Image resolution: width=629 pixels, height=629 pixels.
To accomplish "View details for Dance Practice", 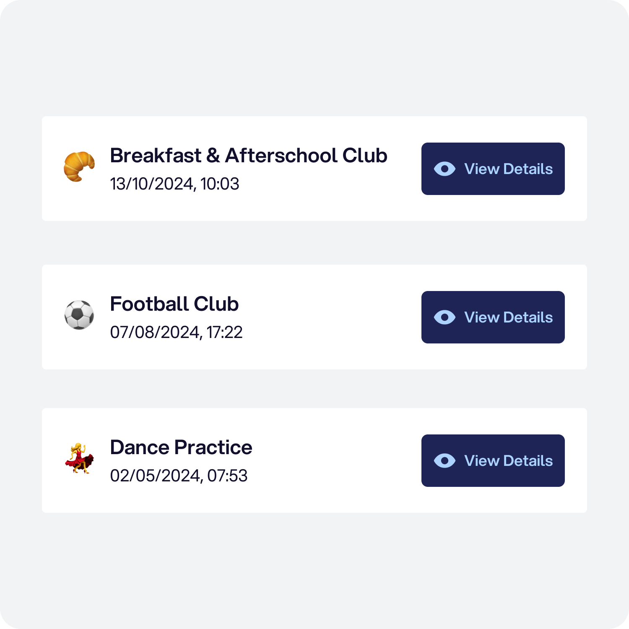I will point(493,460).
